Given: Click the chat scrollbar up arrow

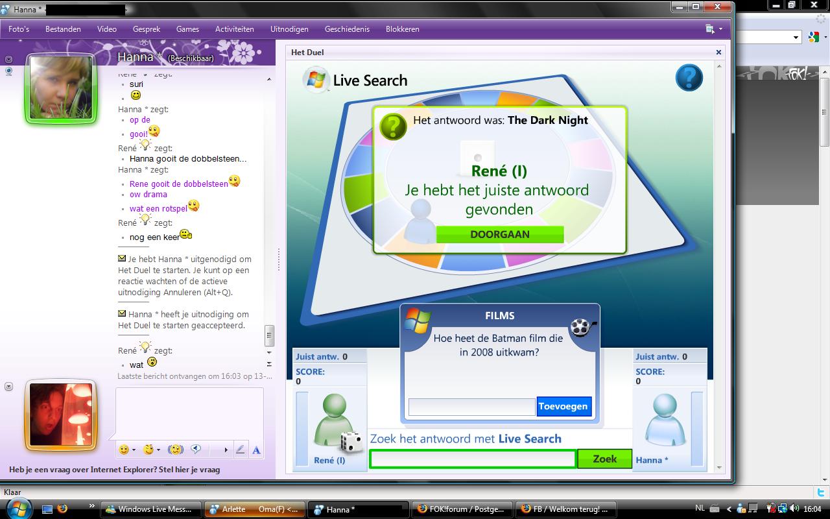Looking at the screenshot, I should (269, 79).
